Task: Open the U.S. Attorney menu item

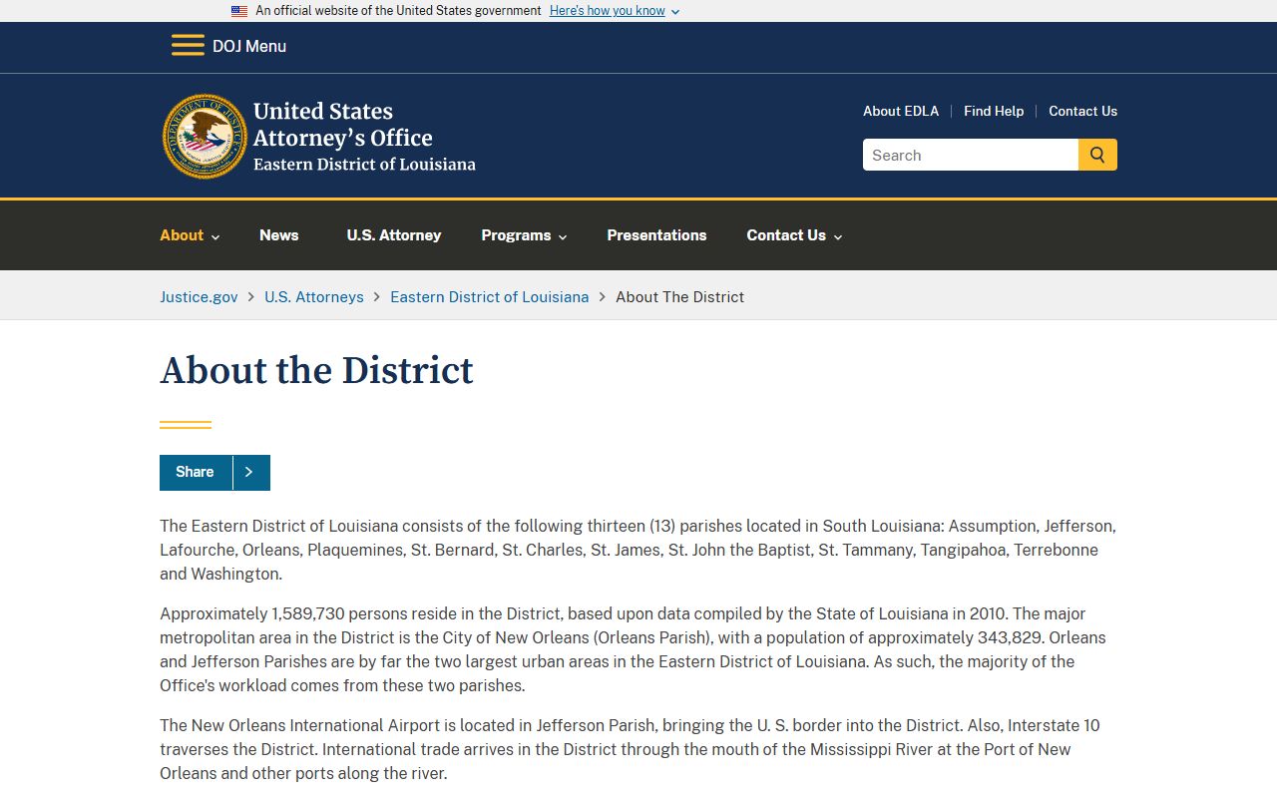Action: coord(394,235)
